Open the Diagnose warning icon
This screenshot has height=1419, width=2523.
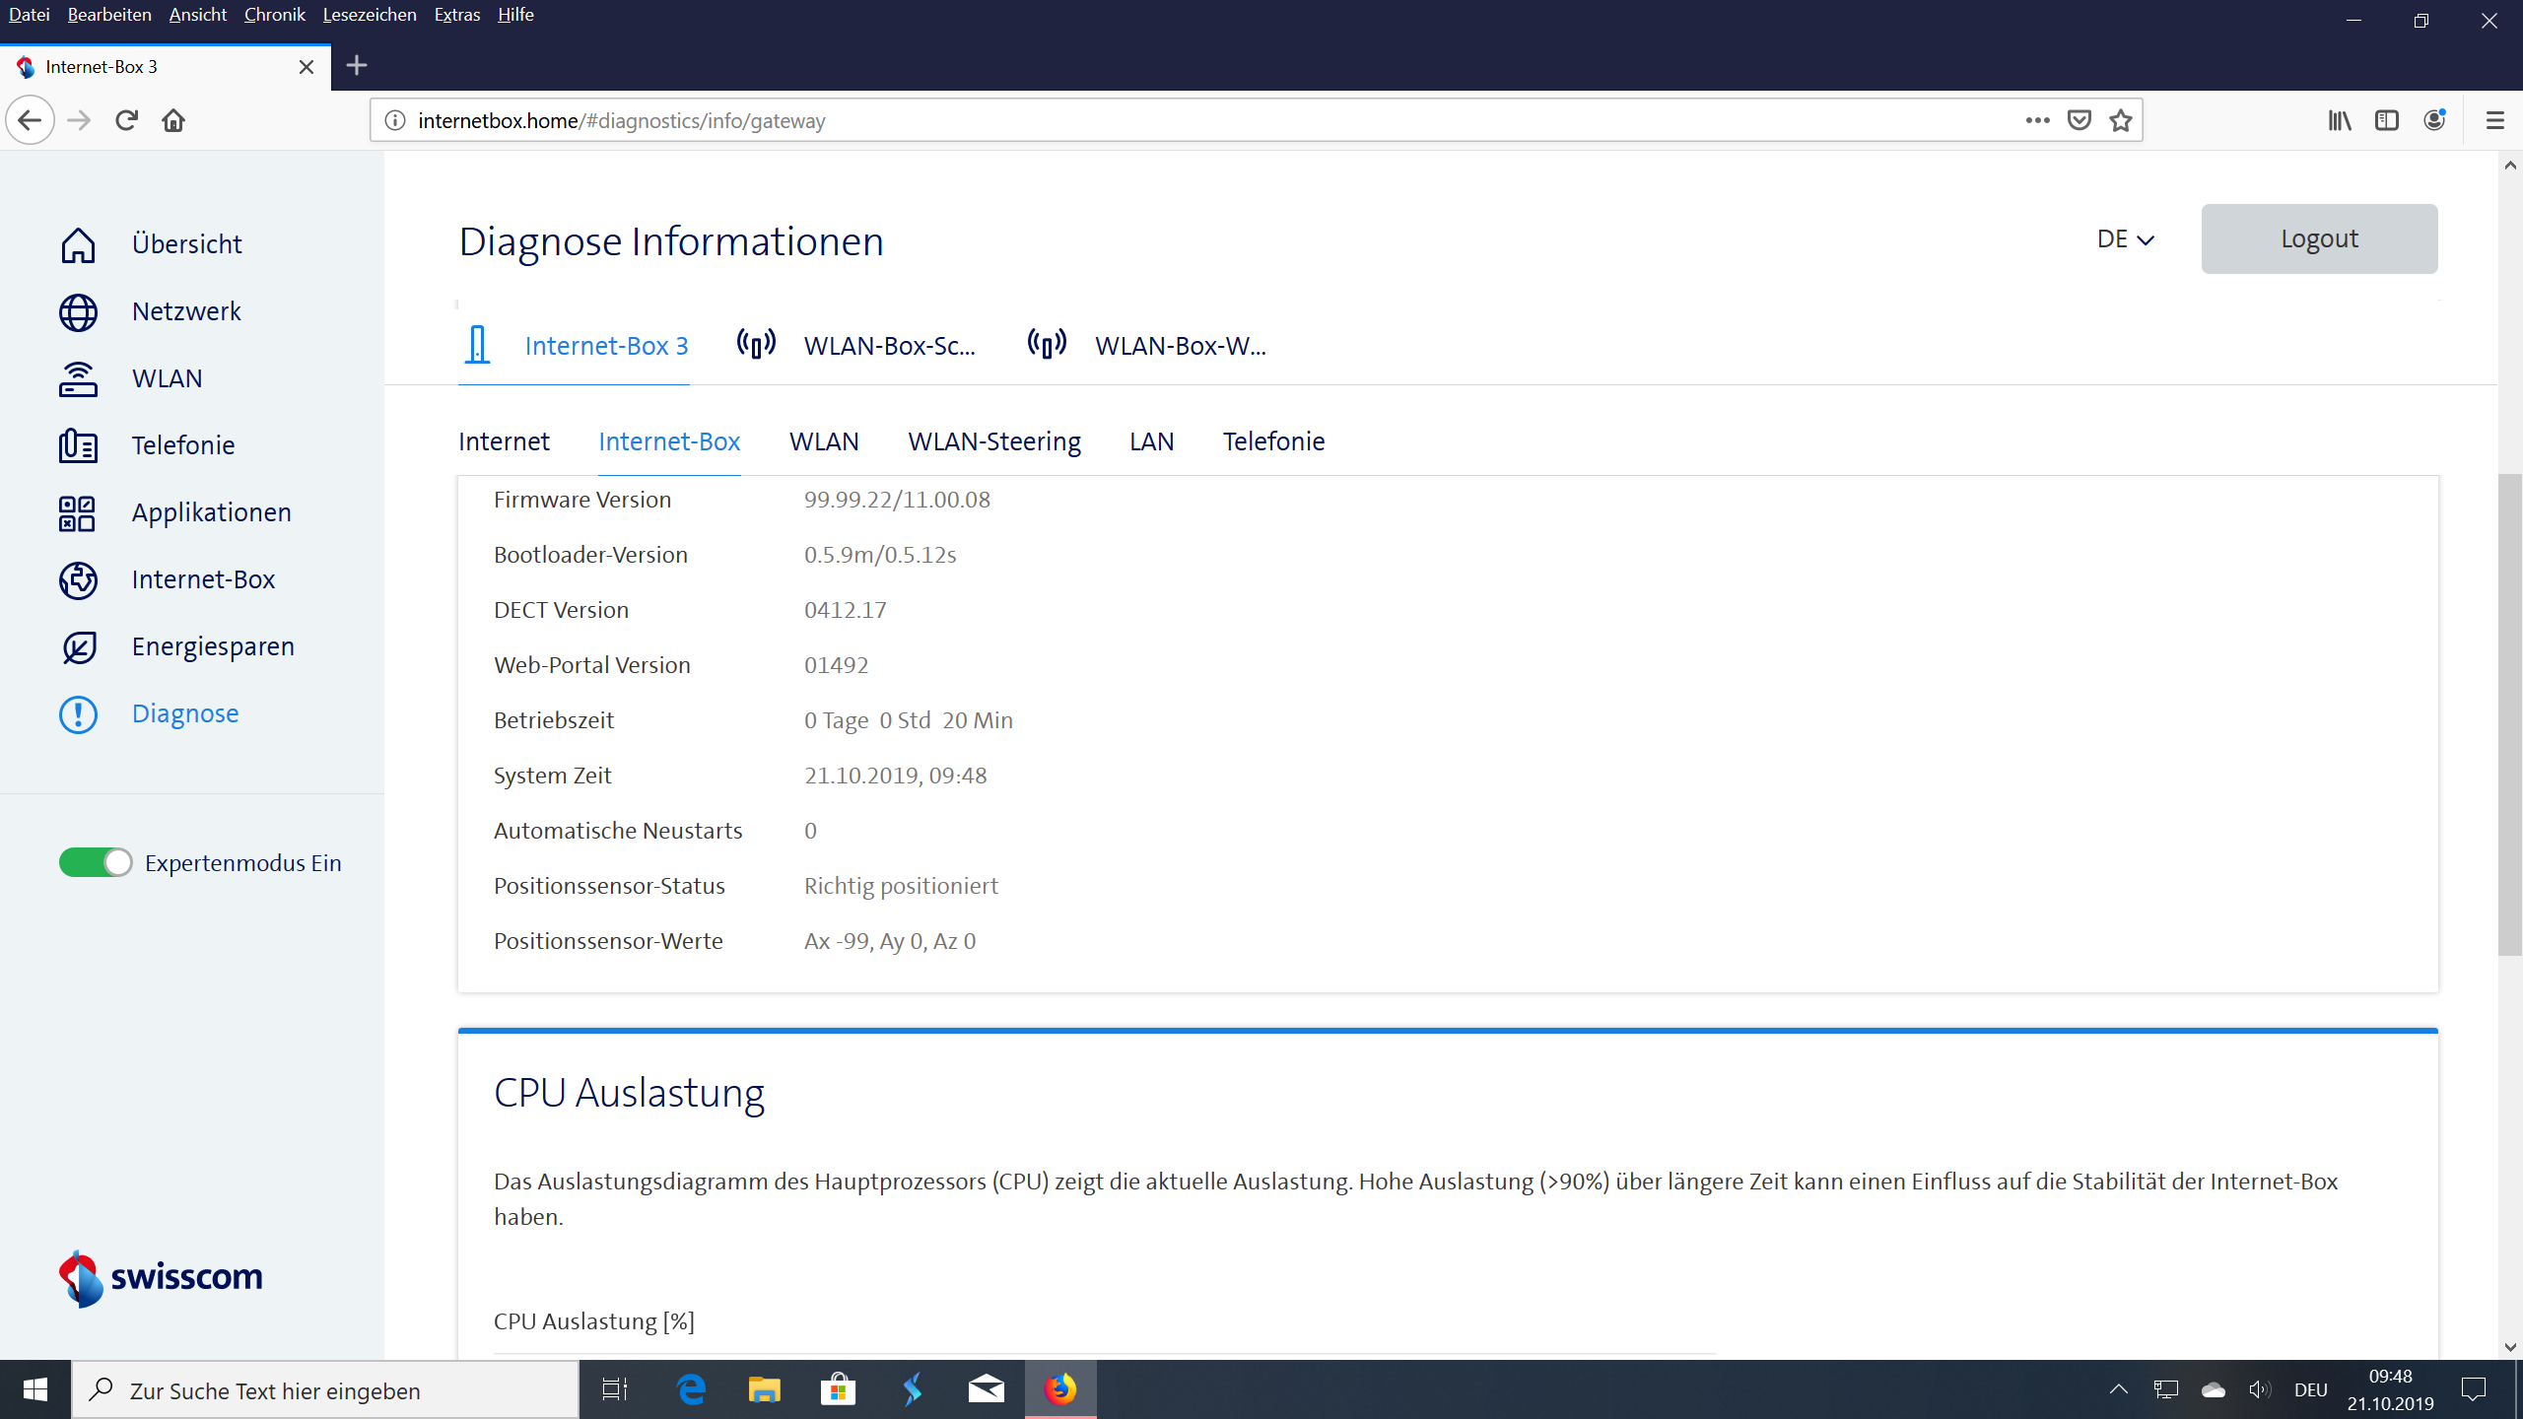77,713
